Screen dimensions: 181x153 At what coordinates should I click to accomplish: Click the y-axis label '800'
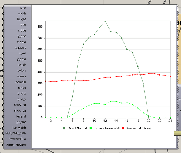pyautogui.click(x=40, y=27)
